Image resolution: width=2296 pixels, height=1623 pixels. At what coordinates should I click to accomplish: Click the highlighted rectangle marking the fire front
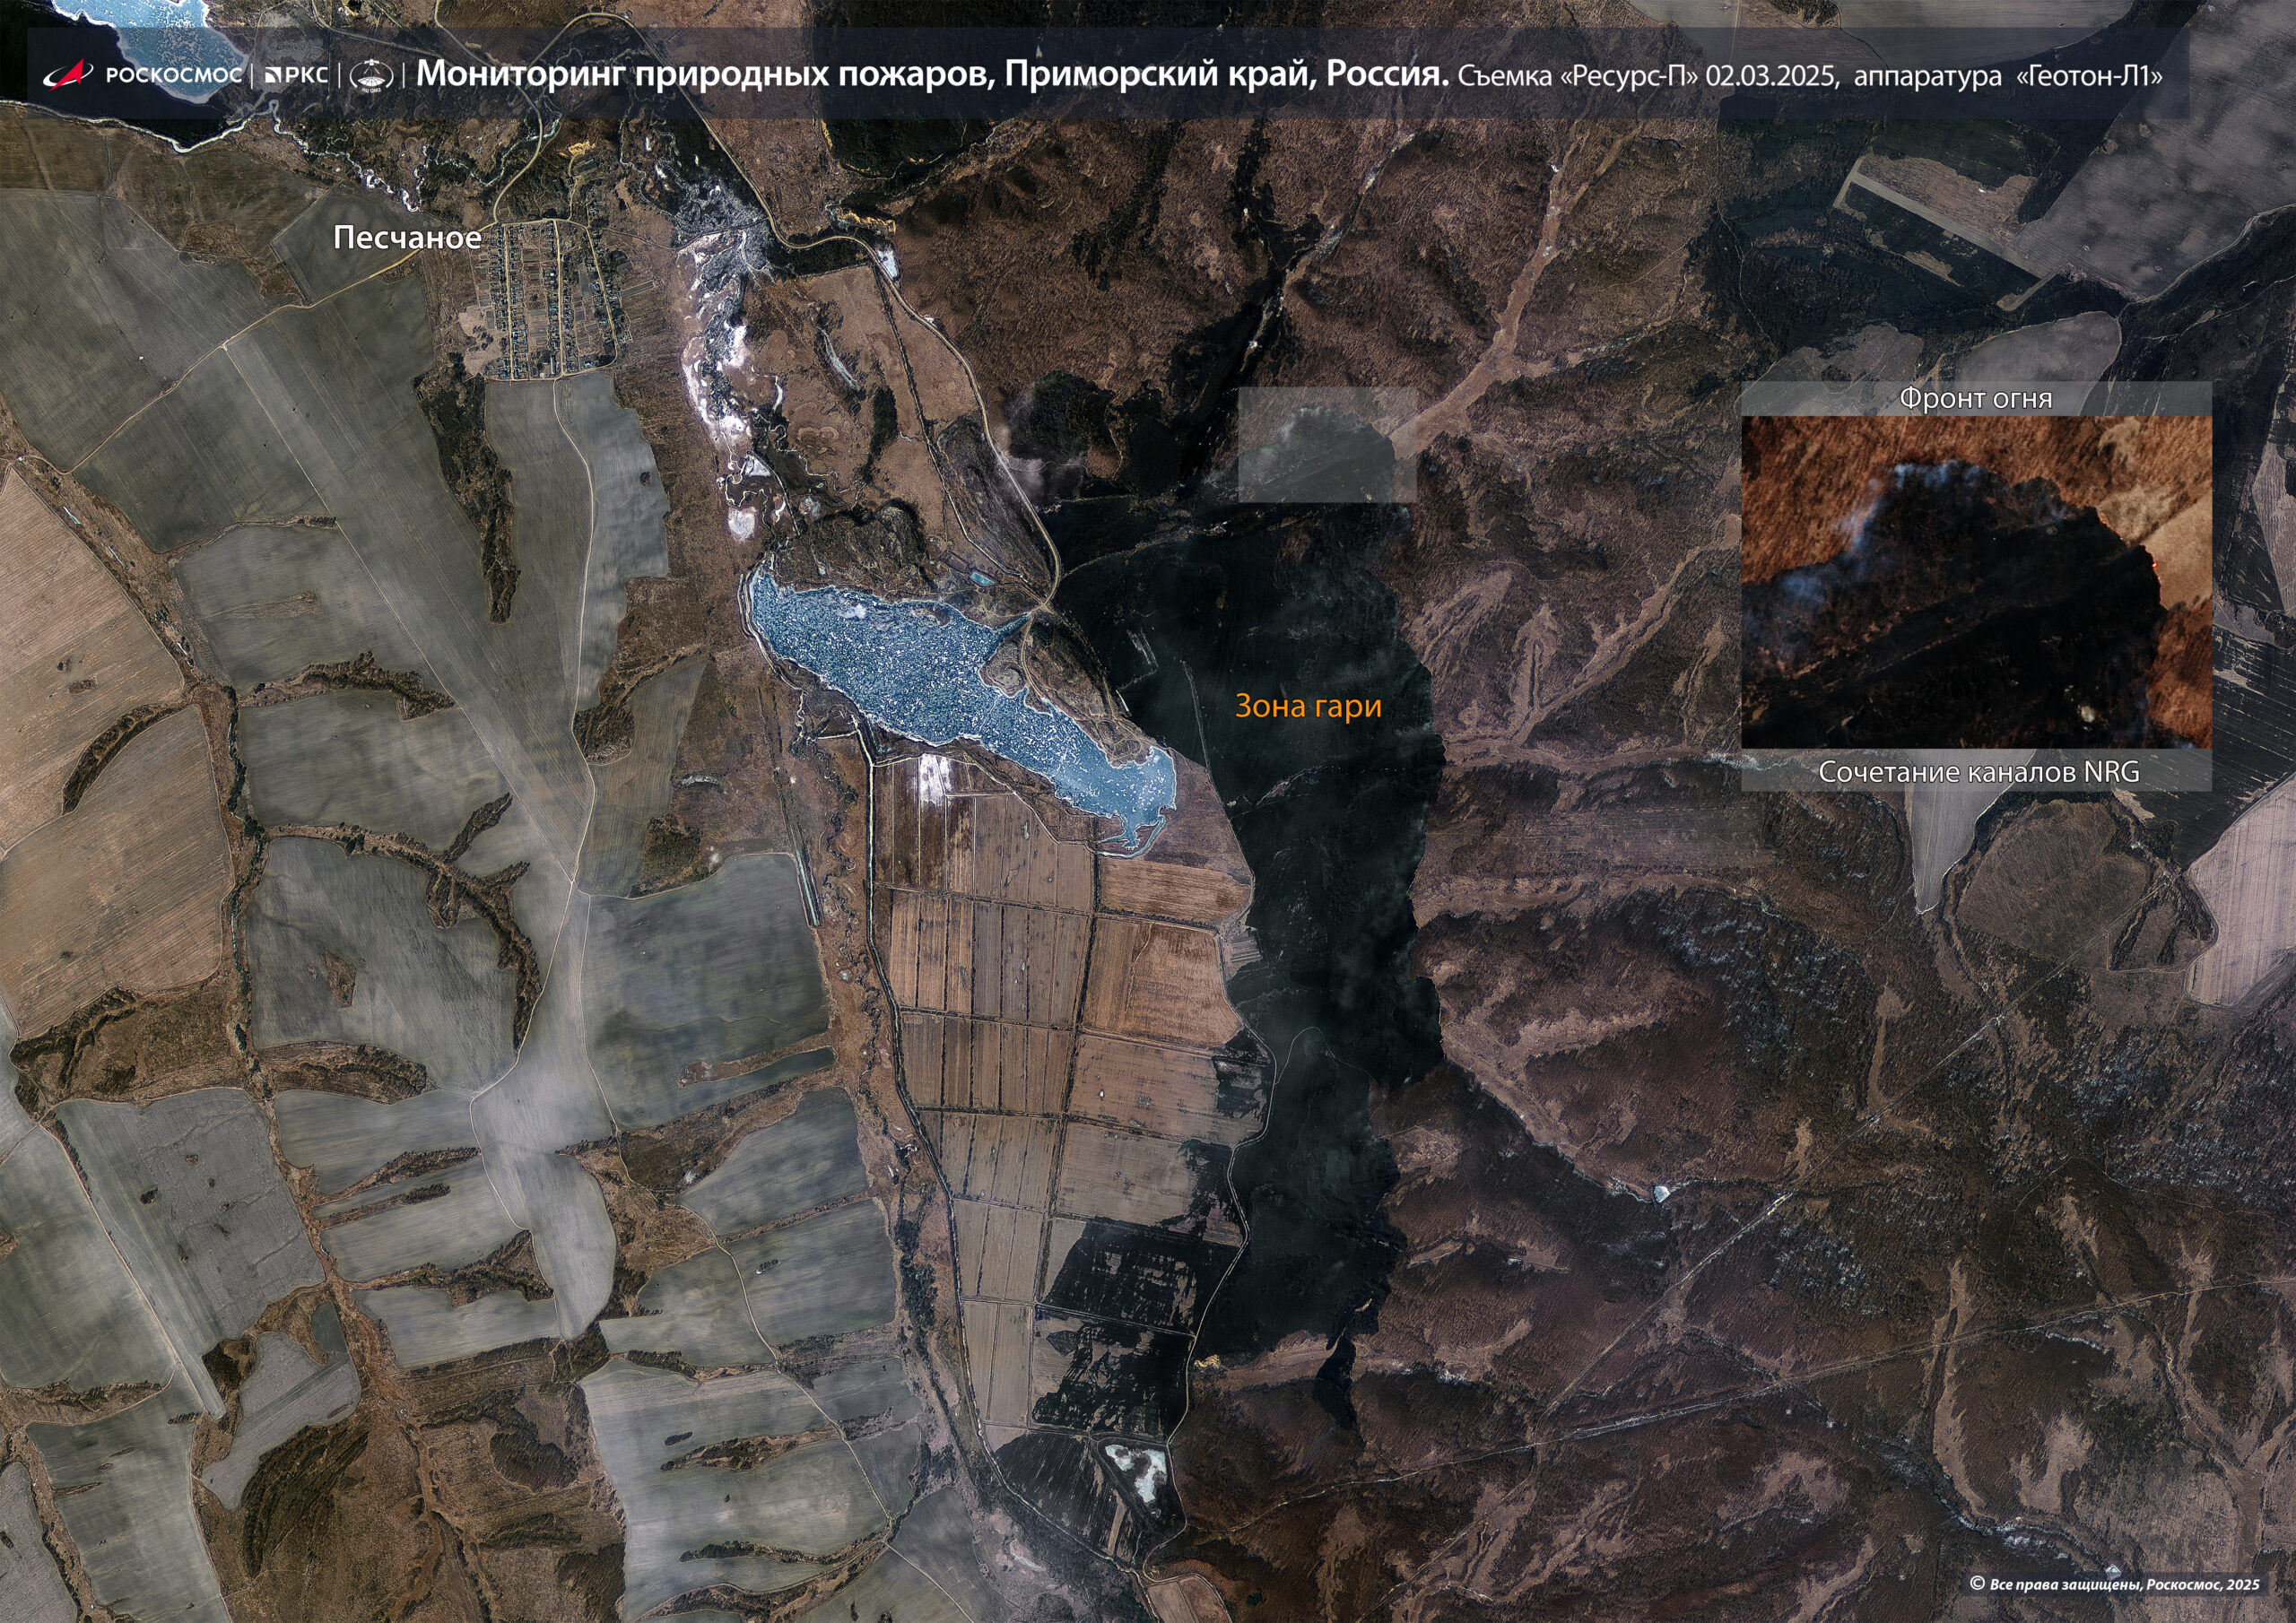pyautogui.click(x=1327, y=444)
